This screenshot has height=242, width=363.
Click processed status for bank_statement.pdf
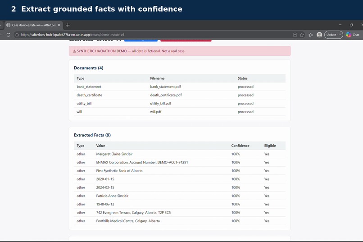[x=245, y=87]
